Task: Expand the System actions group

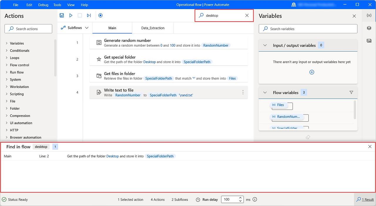Action: point(7,79)
